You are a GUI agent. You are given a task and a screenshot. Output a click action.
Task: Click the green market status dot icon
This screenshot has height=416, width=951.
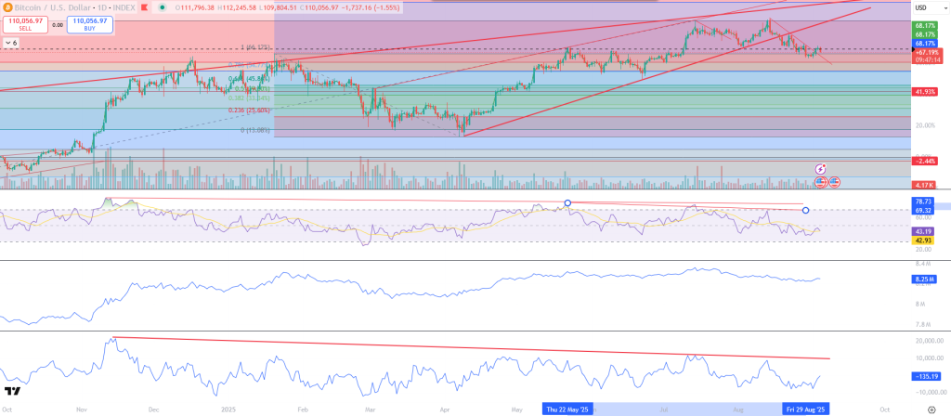[162, 8]
